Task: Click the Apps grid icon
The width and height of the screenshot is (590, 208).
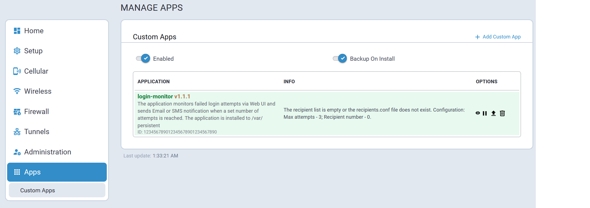Action: pos(17,172)
